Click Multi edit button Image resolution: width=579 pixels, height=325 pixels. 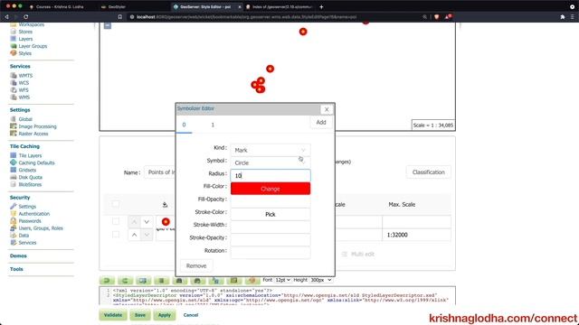coord(358,254)
